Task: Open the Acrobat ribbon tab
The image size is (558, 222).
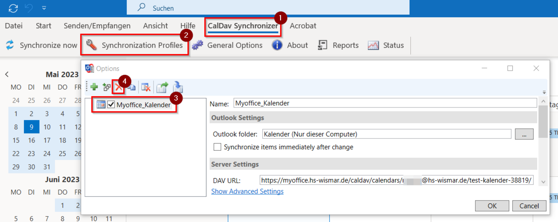Action: (x=303, y=26)
